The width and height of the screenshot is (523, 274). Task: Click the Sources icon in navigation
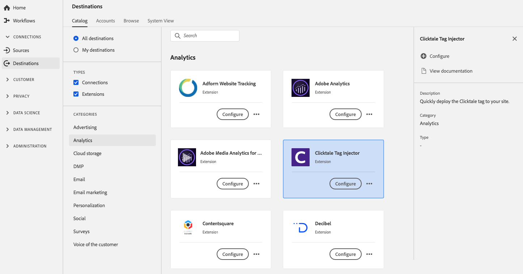7,50
